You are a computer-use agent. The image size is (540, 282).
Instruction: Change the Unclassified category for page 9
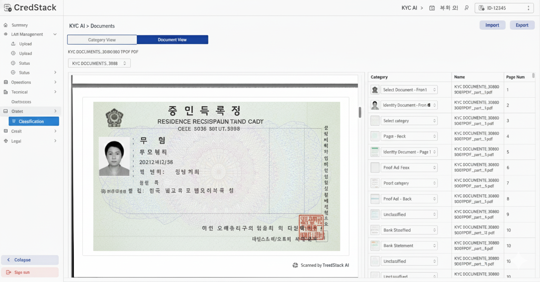[x=409, y=214]
